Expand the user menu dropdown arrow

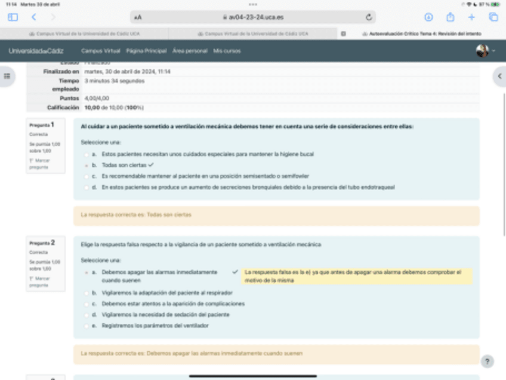pyautogui.click(x=493, y=51)
